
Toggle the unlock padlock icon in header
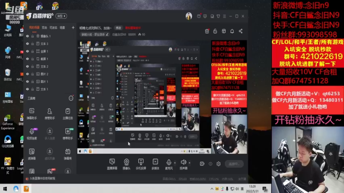coord(215,31)
